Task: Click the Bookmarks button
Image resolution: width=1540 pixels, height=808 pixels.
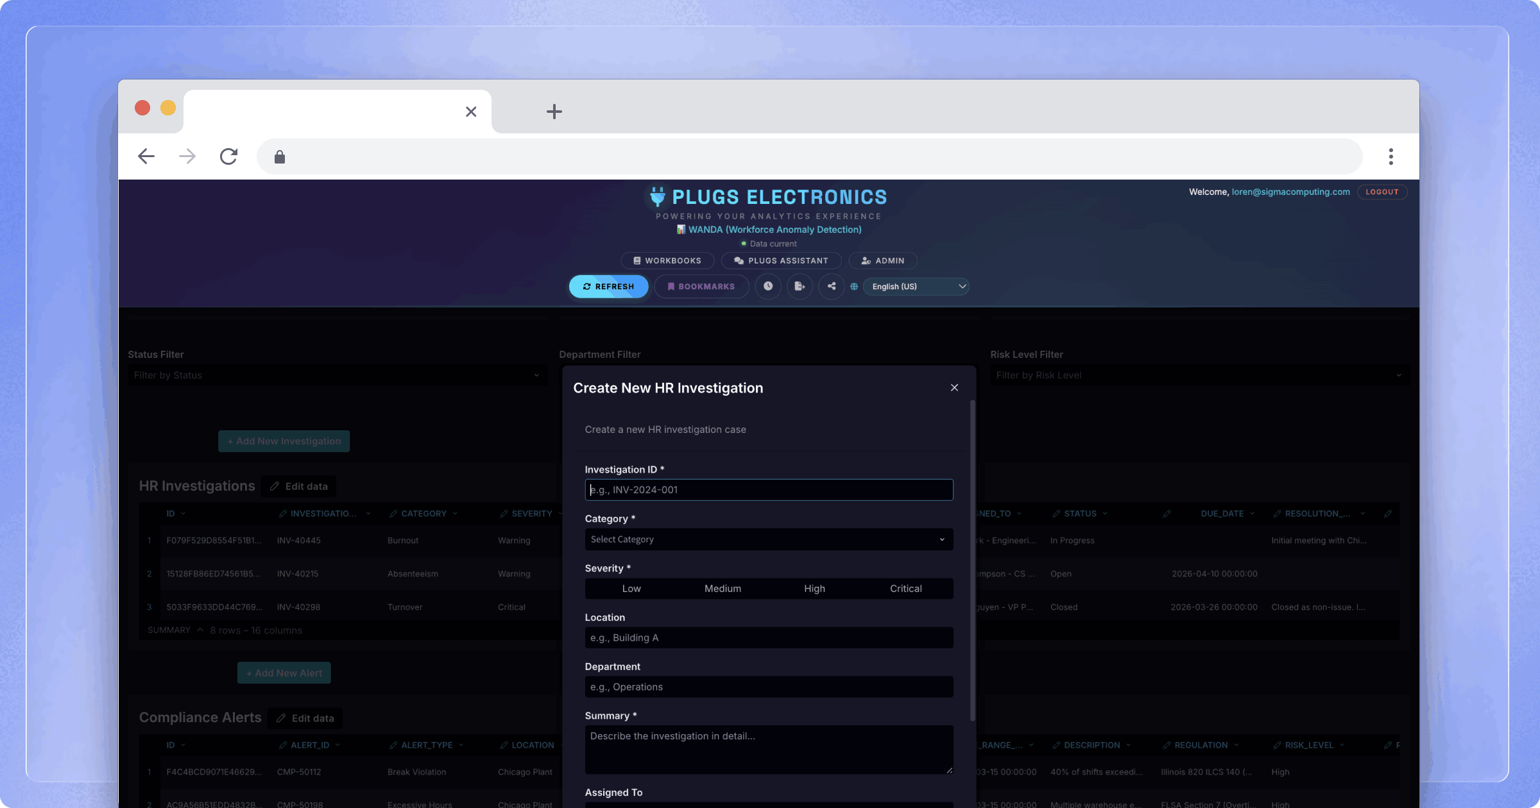Action: 701,286
